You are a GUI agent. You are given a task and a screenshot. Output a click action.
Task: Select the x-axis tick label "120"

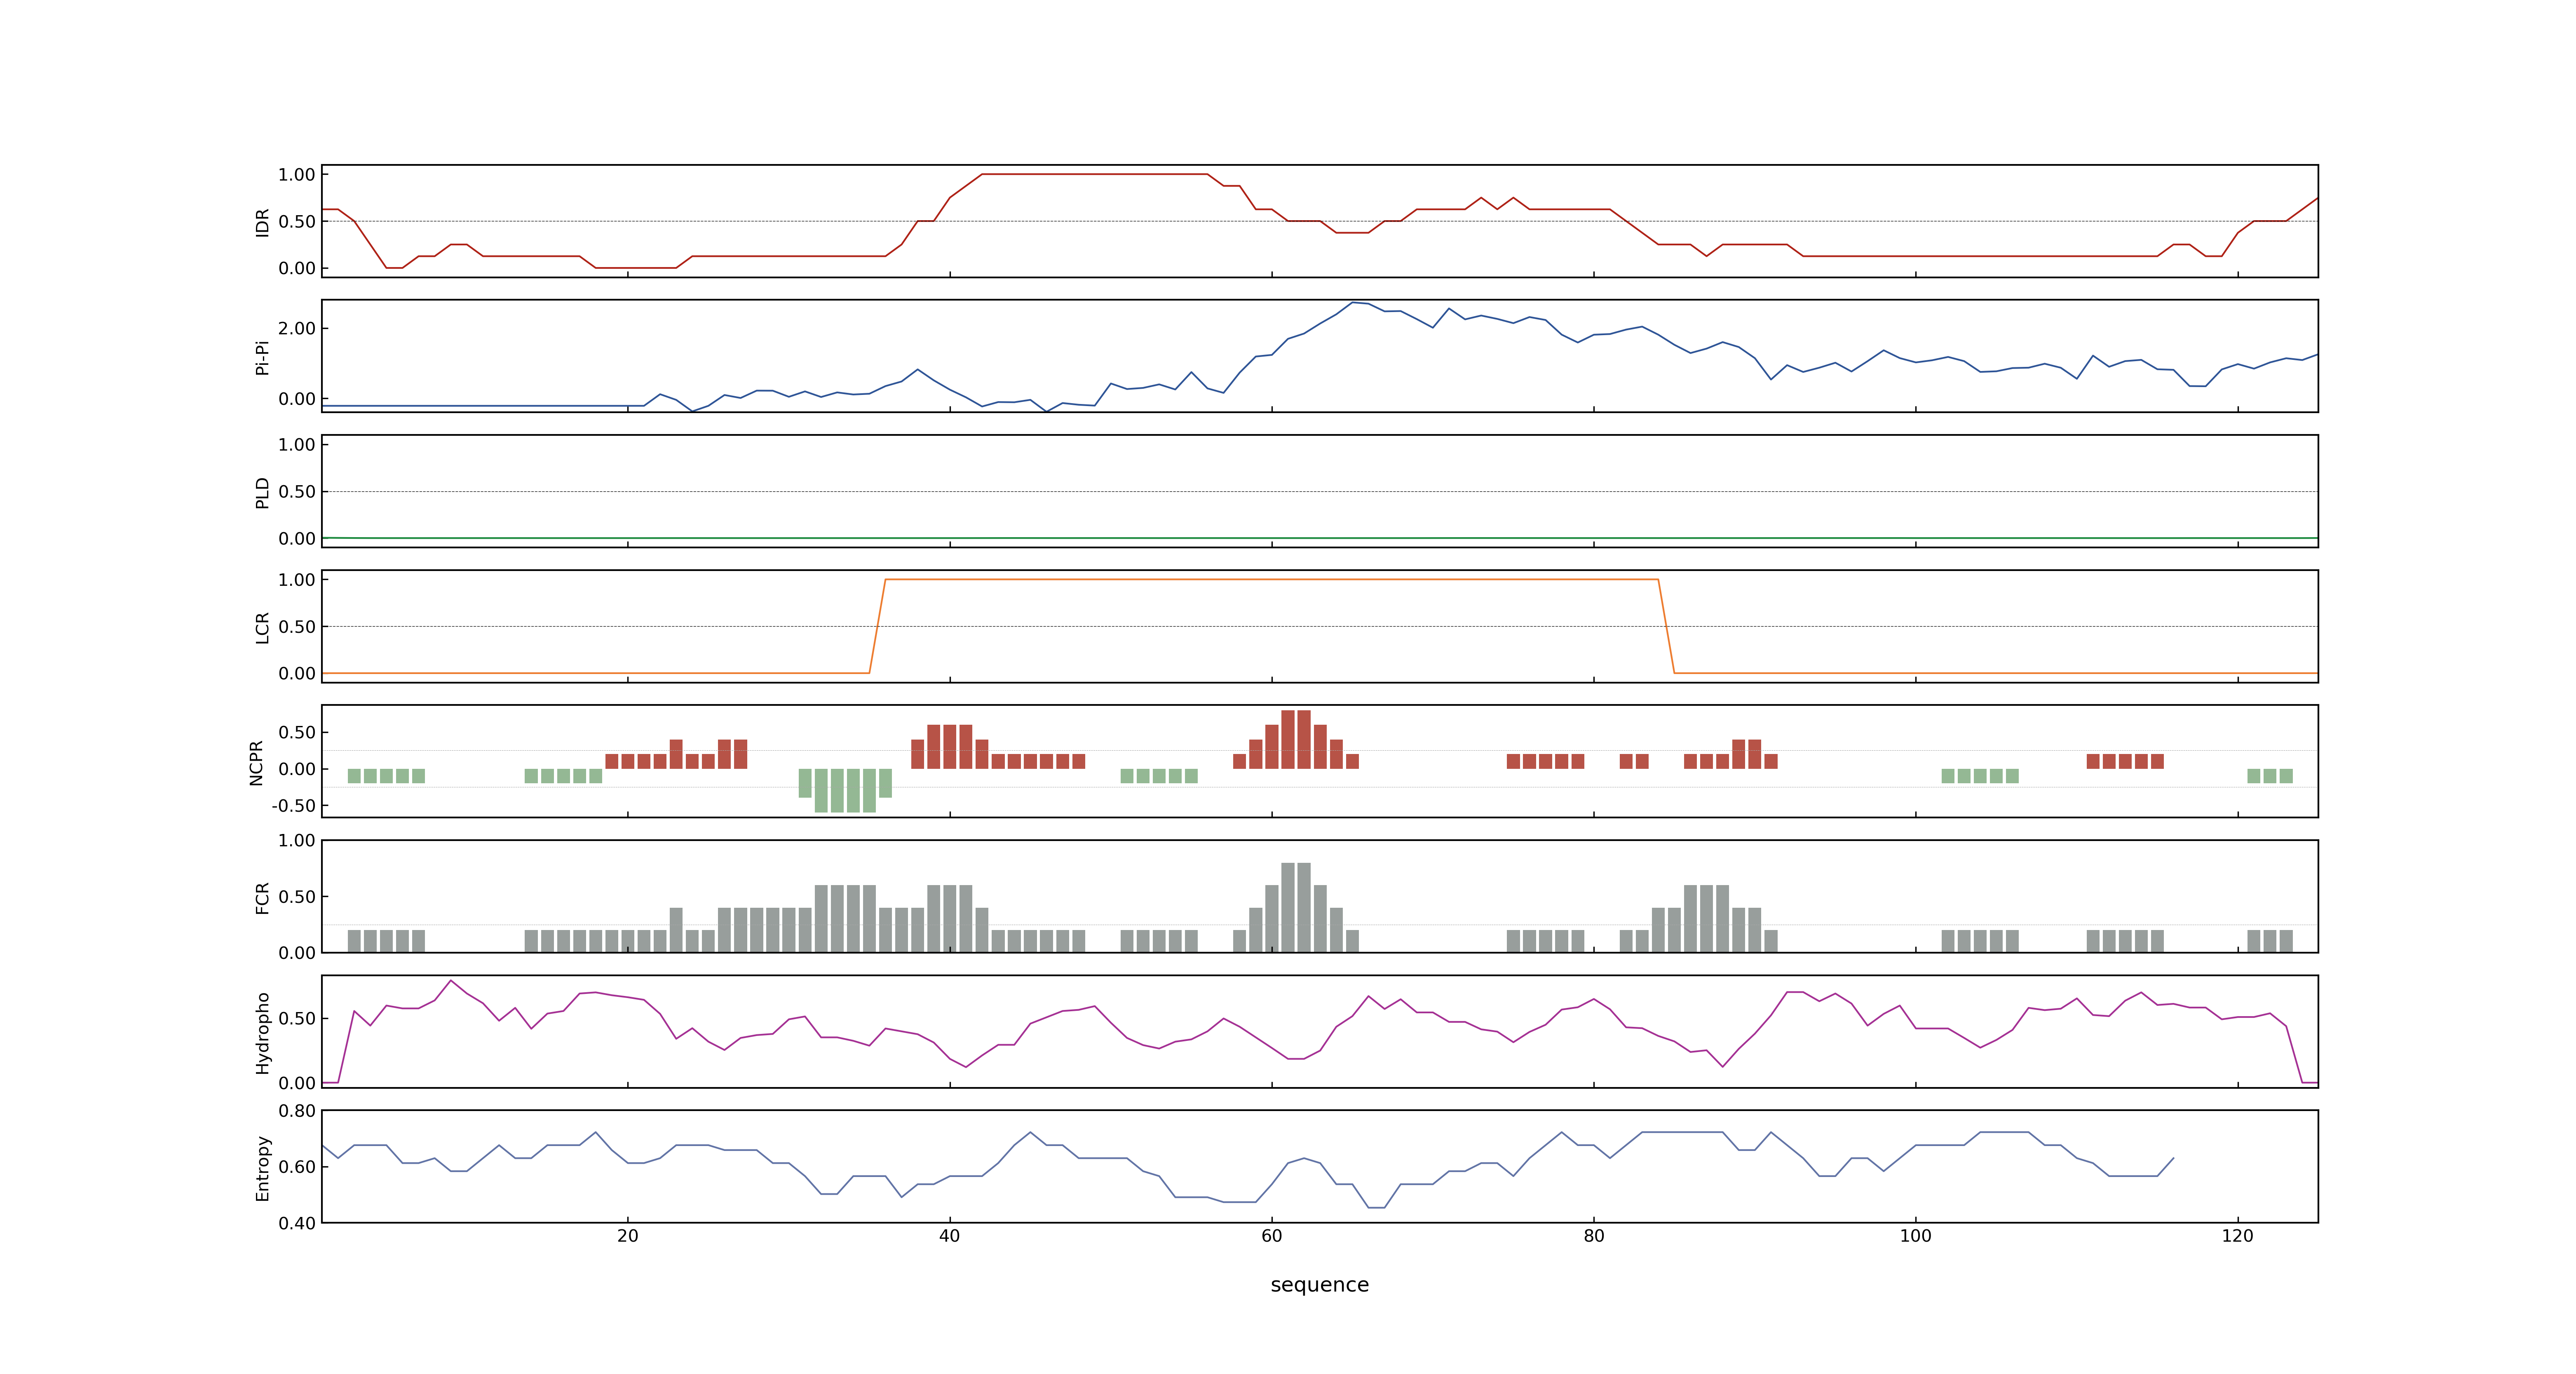coord(2237,1235)
